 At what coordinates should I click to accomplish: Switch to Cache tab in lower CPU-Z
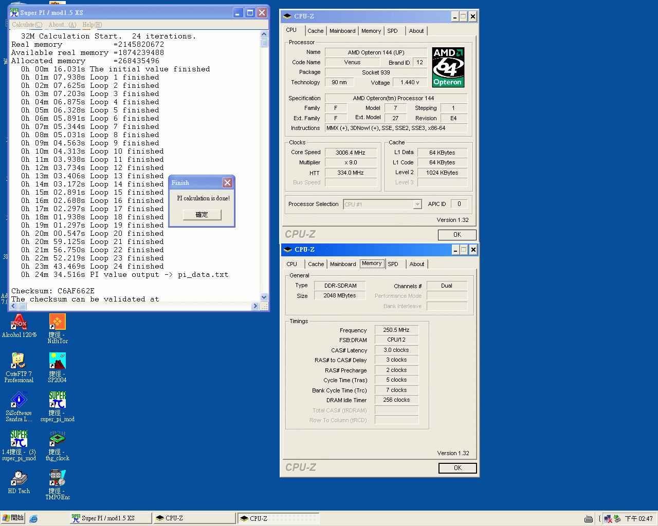tap(316, 264)
